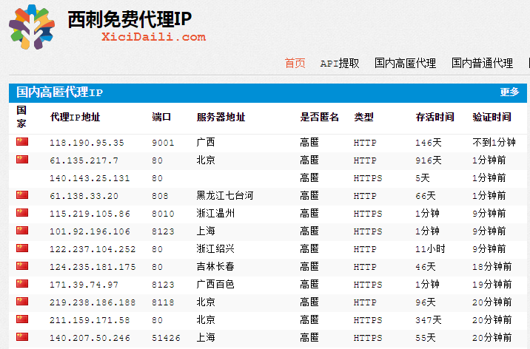
Task: Click the 端口 column header
Action: [161, 117]
